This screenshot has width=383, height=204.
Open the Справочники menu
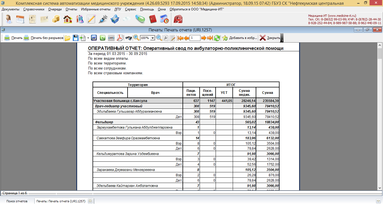34,9
